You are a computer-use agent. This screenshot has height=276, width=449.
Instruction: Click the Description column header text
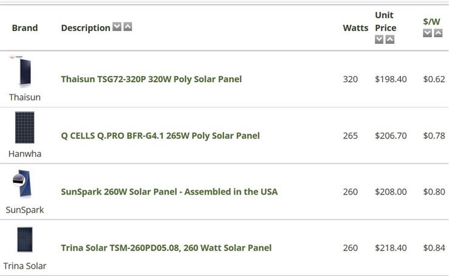(x=86, y=28)
